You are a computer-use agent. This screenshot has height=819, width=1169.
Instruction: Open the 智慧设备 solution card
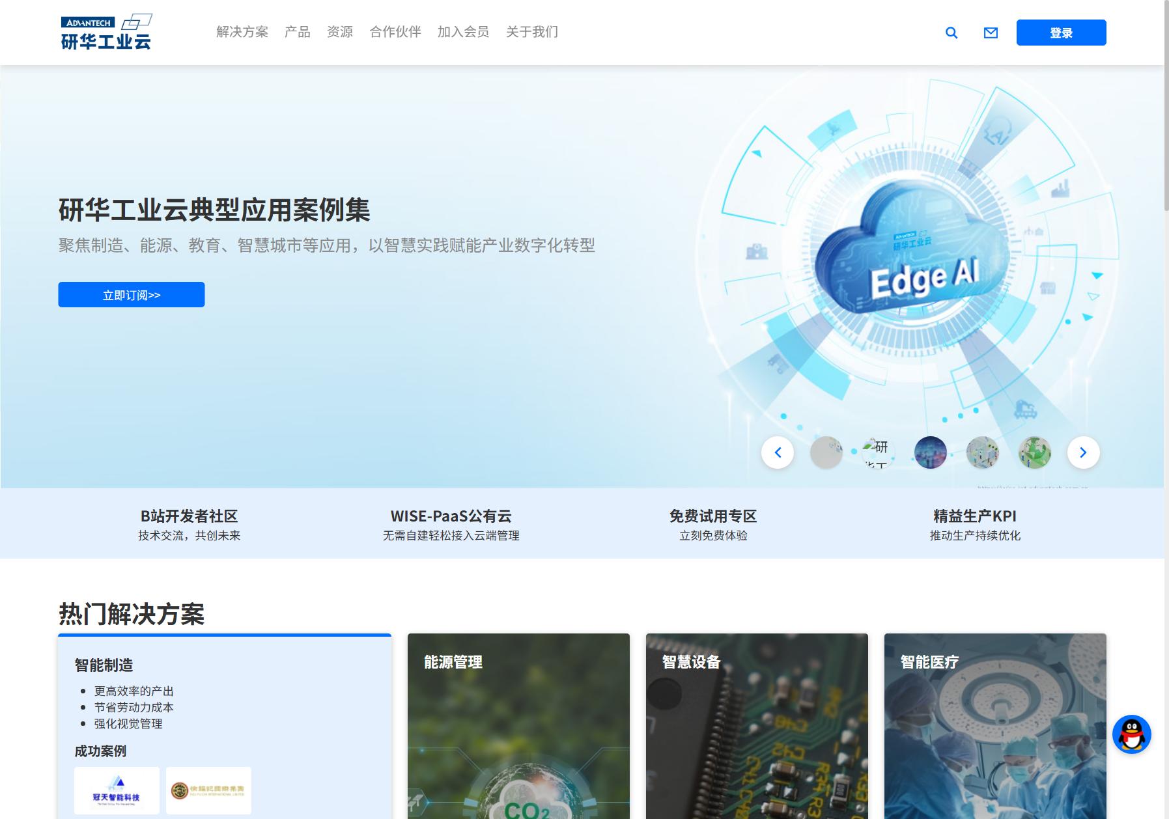coord(757,726)
